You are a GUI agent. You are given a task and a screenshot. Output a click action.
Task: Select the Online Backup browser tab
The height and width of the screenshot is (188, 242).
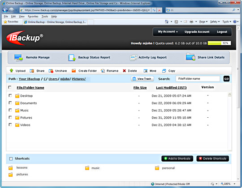tap(55, 22)
